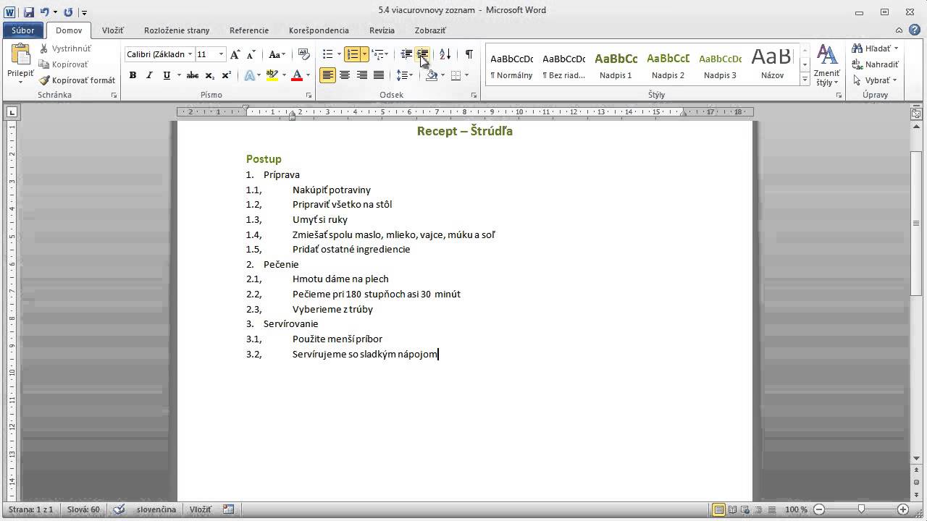Click the Paste (Prilepiť) clipboard icon
This screenshot has height=521, width=927.
coord(20,55)
